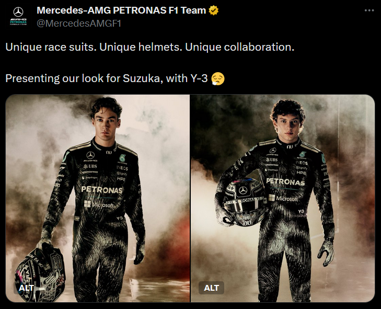The height and width of the screenshot is (309, 381).
Task: Click the Y3 mark on the right suit
Action: (301, 211)
